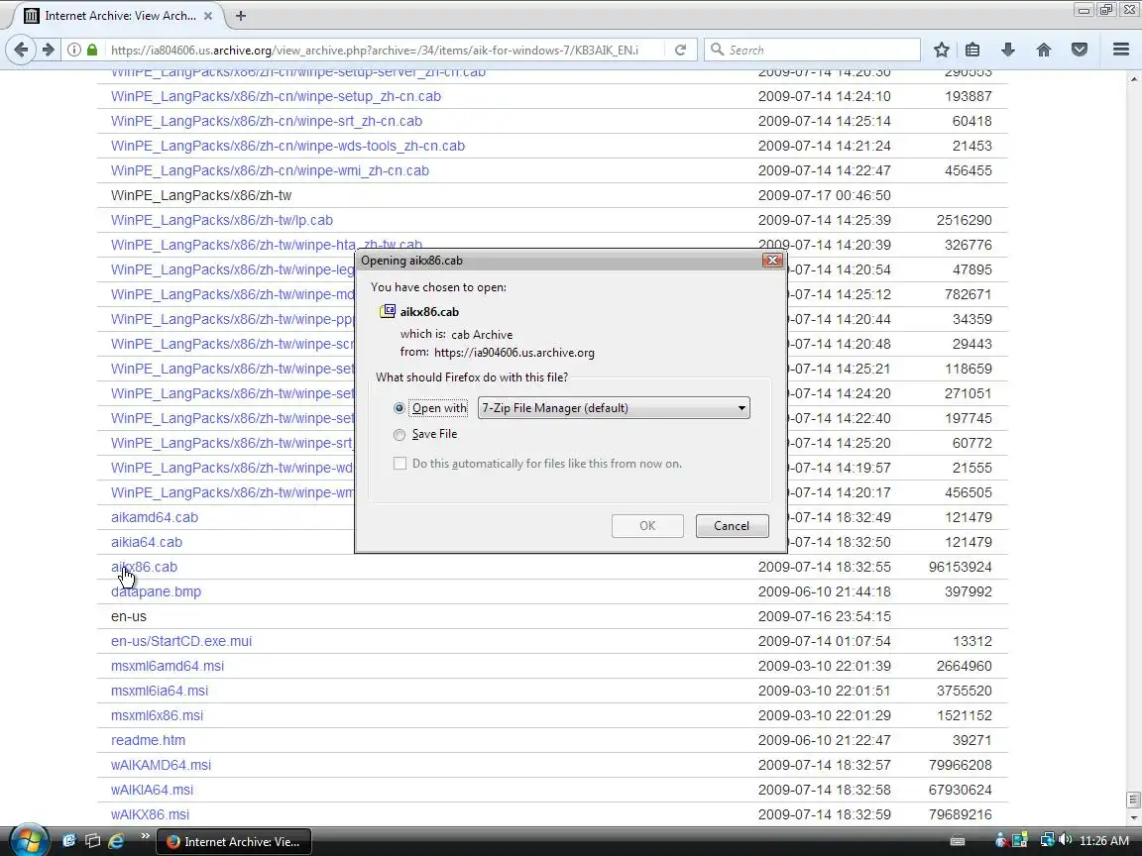Open the datapane.bmp link
The height and width of the screenshot is (856, 1142).
tap(156, 591)
